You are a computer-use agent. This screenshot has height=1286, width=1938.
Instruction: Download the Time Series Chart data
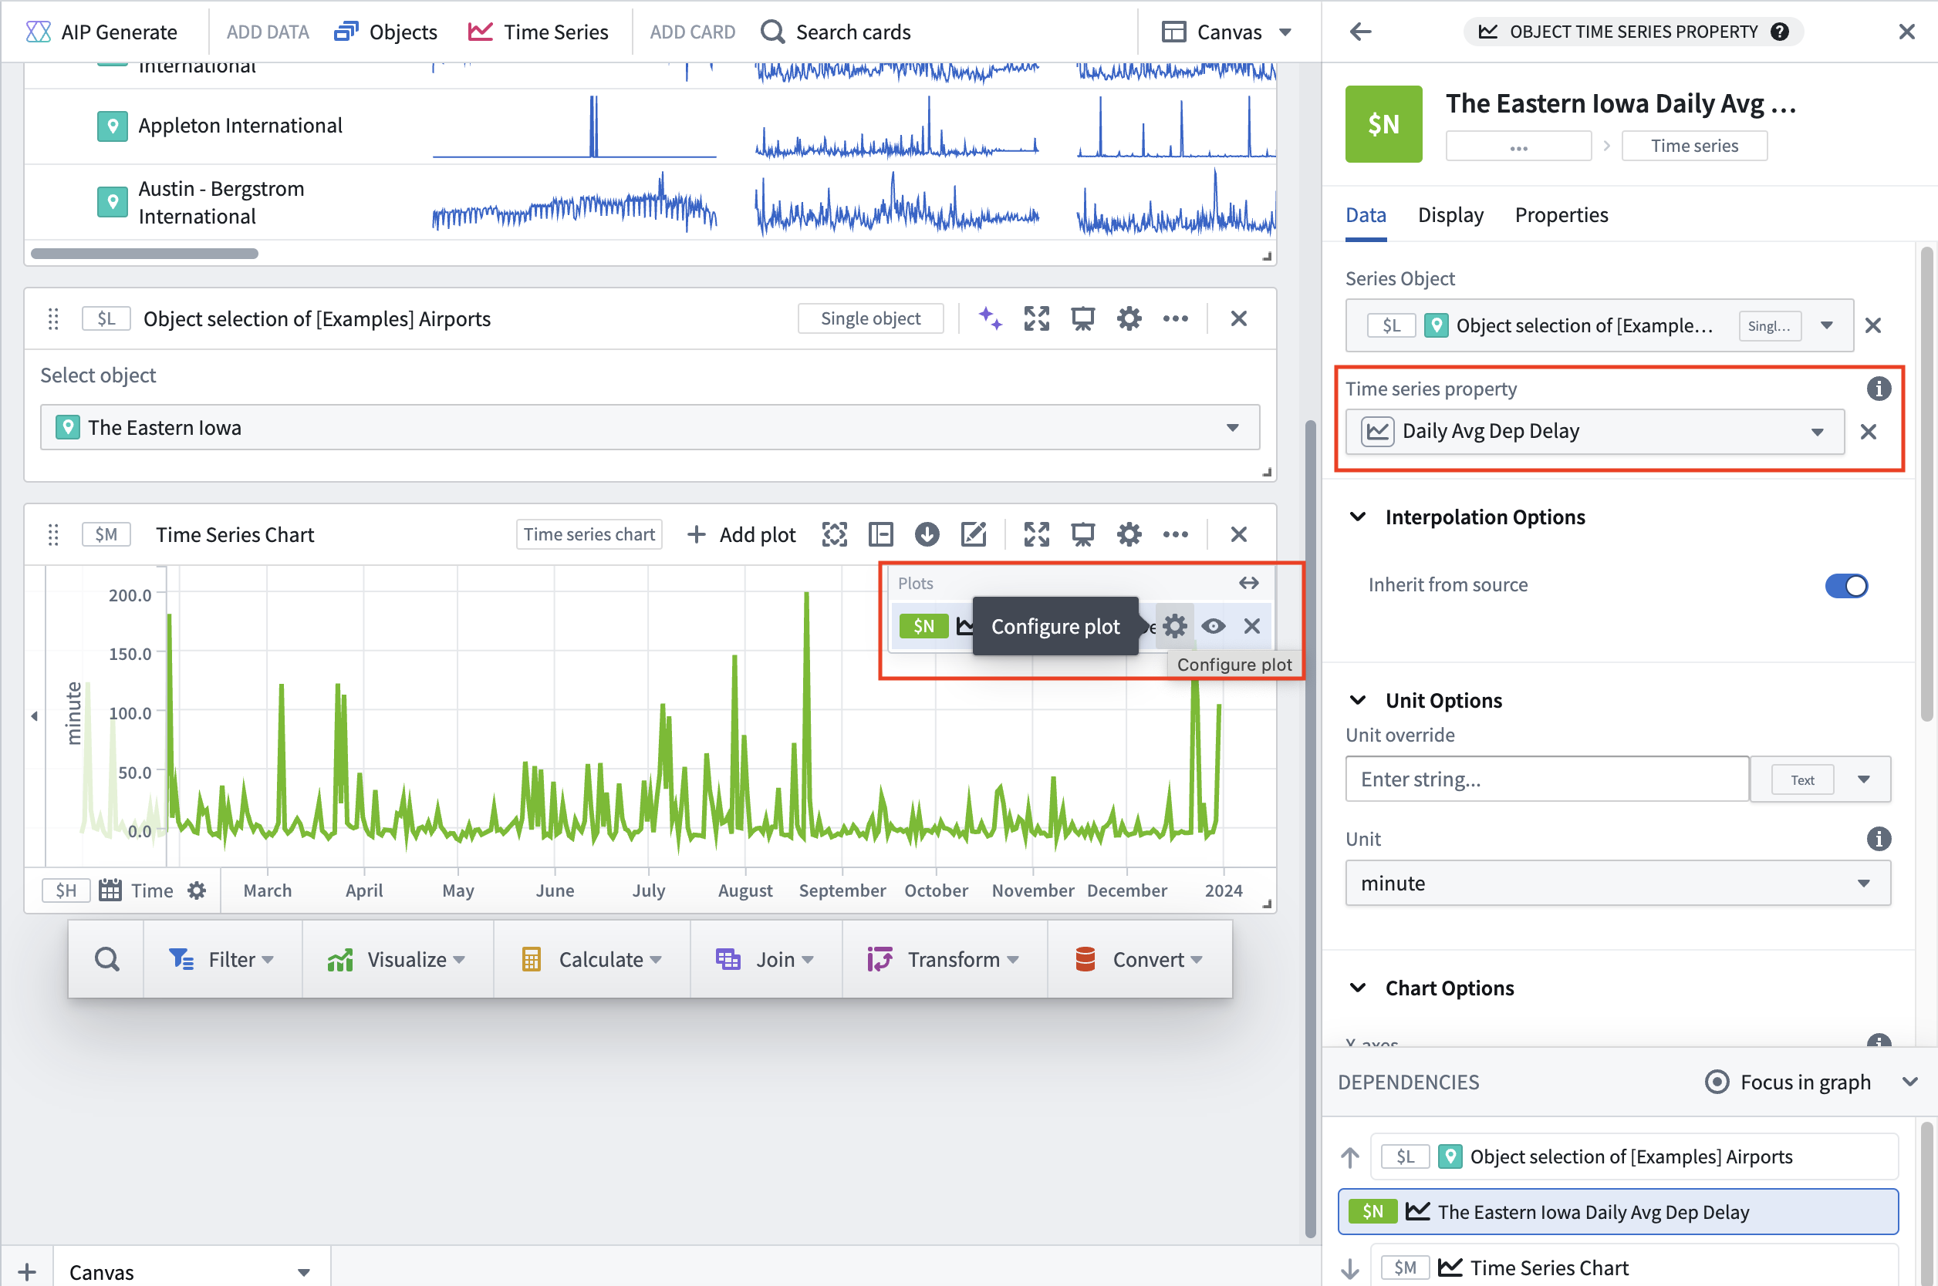(x=927, y=535)
